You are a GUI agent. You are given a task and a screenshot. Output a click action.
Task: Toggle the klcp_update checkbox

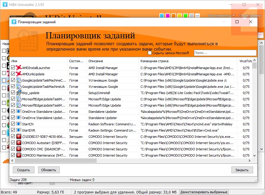(x=13, y=93)
